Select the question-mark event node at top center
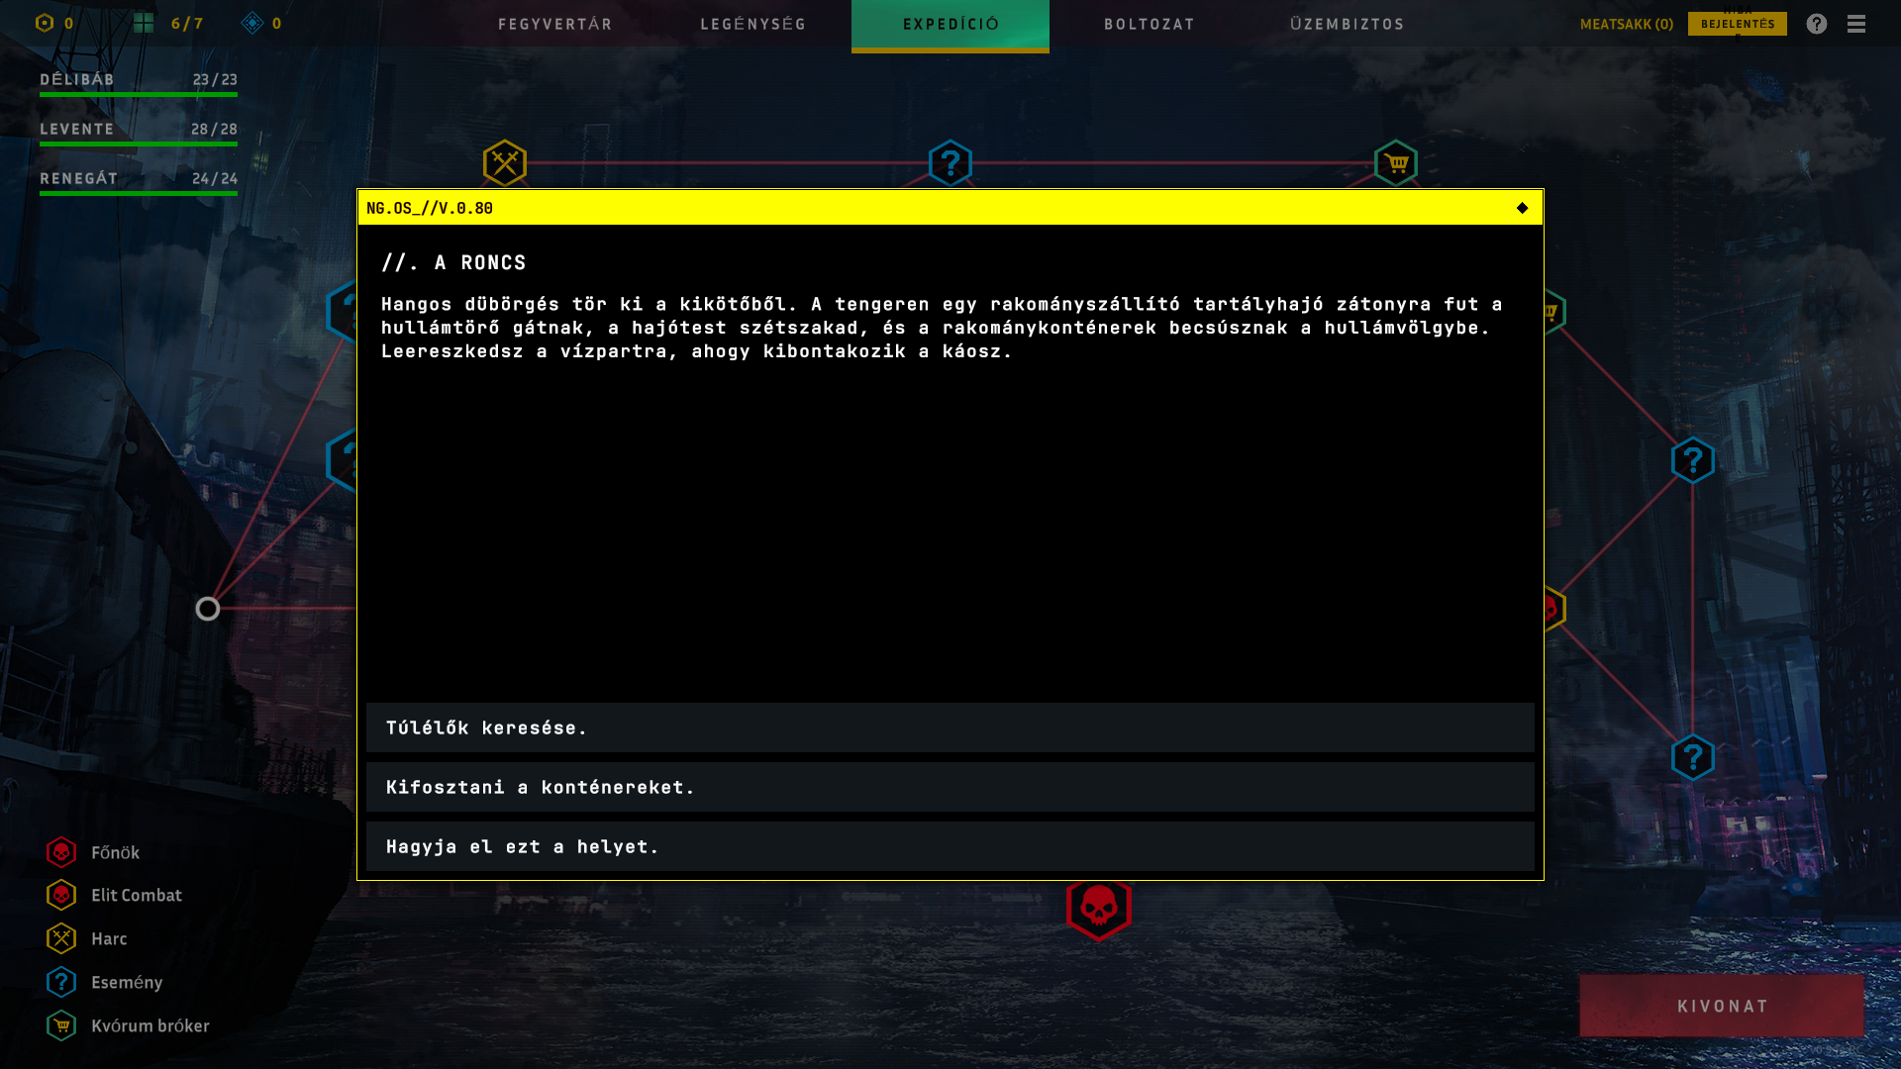The height and width of the screenshot is (1069, 1901). tap(950, 162)
